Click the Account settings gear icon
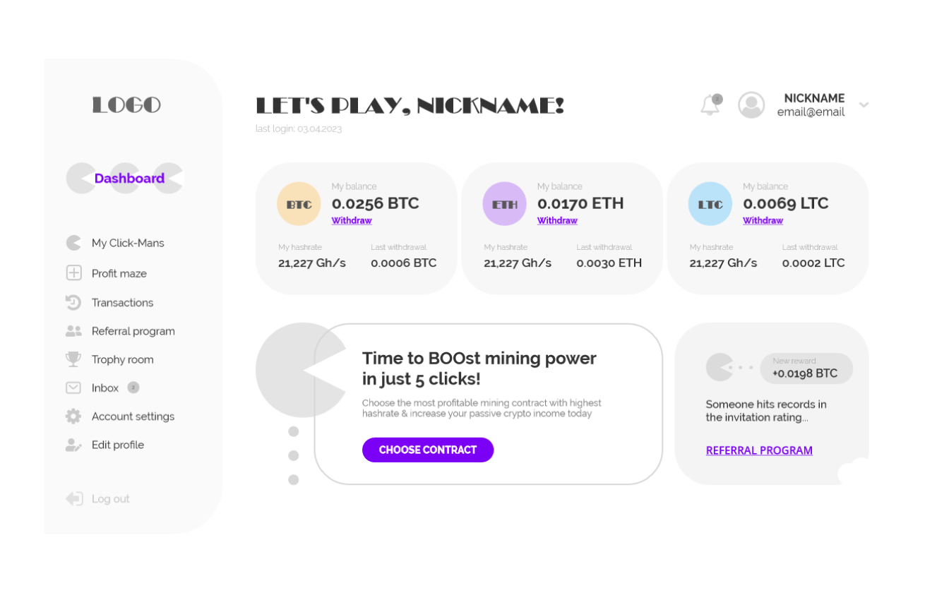 pos(73,416)
